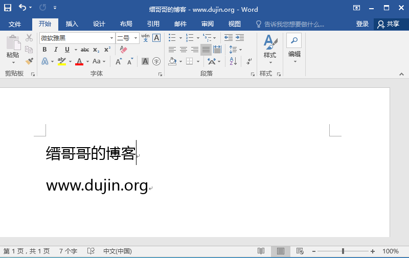This screenshot has height=258, width=409.
Task: Toggle justify alignment
Action: pyautogui.click(x=206, y=50)
